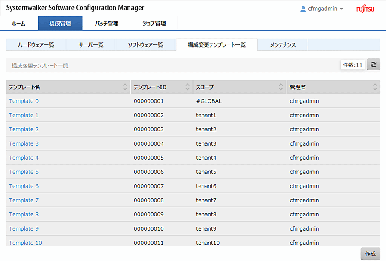This screenshot has width=386, height=261.
Task: Click cfmgadmin in the Template 0 row
Action: point(304,101)
